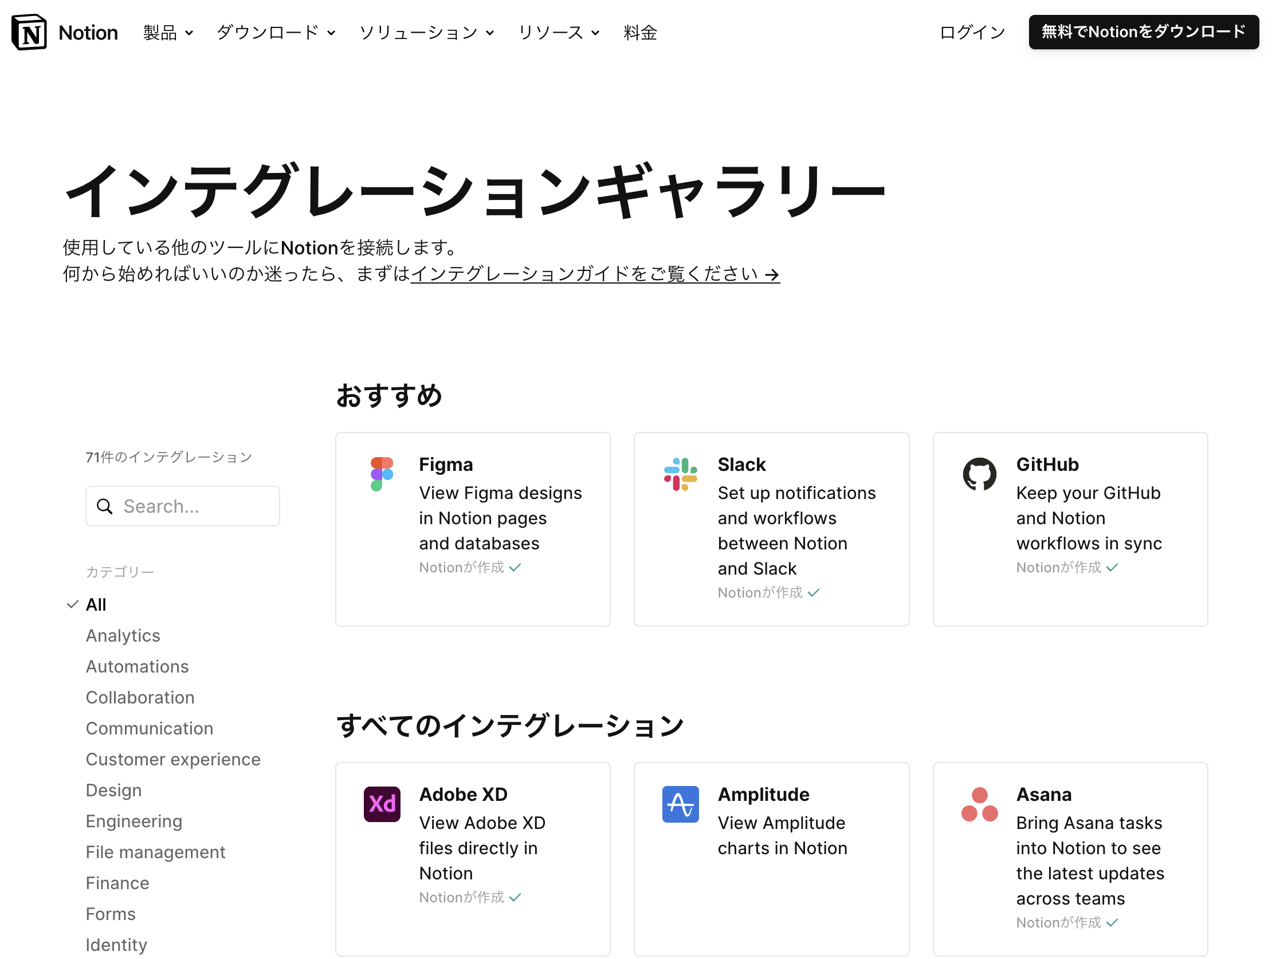Click the Asana three-dot icon
1272x959 pixels.
pyautogui.click(x=979, y=804)
